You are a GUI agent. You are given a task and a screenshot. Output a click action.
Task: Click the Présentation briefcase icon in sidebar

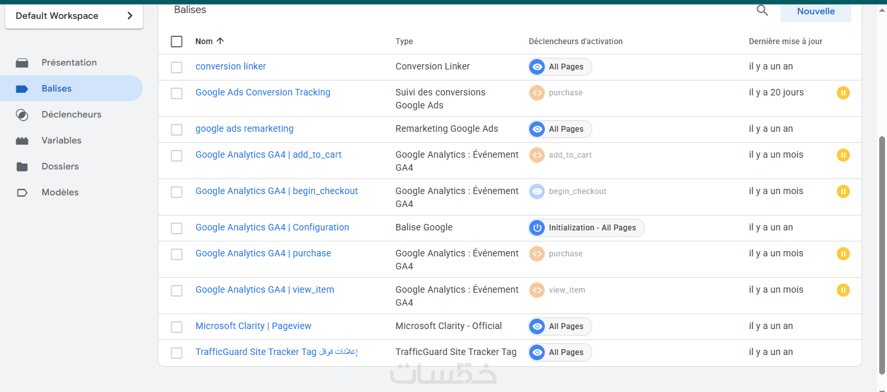22,63
